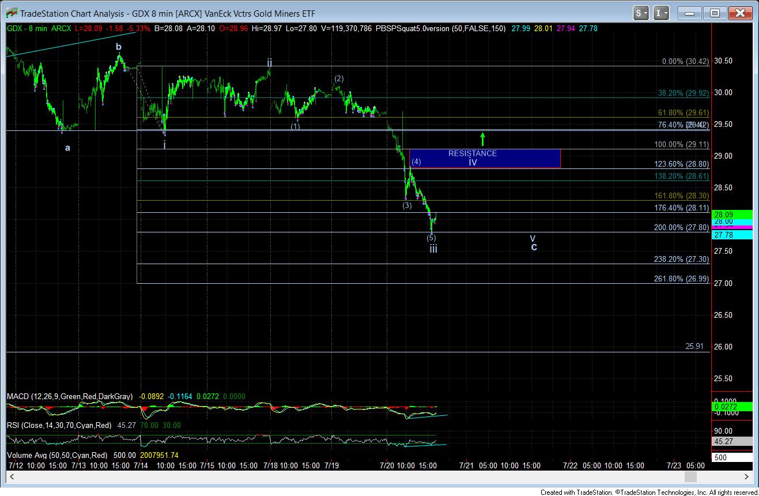This screenshot has height=496, width=759.
Task: Select the (4) subwave label
Action: pyautogui.click(x=416, y=162)
